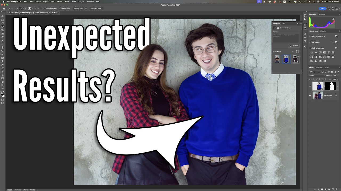Click the Select Subject button

pos(78,8)
